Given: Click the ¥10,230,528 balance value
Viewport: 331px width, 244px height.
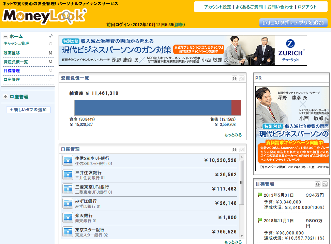Looking at the screenshot, I should point(221,161).
